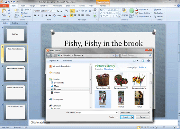The height and width of the screenshot is (129, 180).
Task: Select the Fishy2 picture
Action: click(121, 99)
